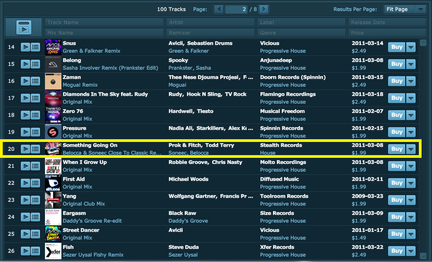Image resolution: width=432 pixels, height=262 pixels.
Task: Play the track Pressure
Action: [x=25, y=132]
